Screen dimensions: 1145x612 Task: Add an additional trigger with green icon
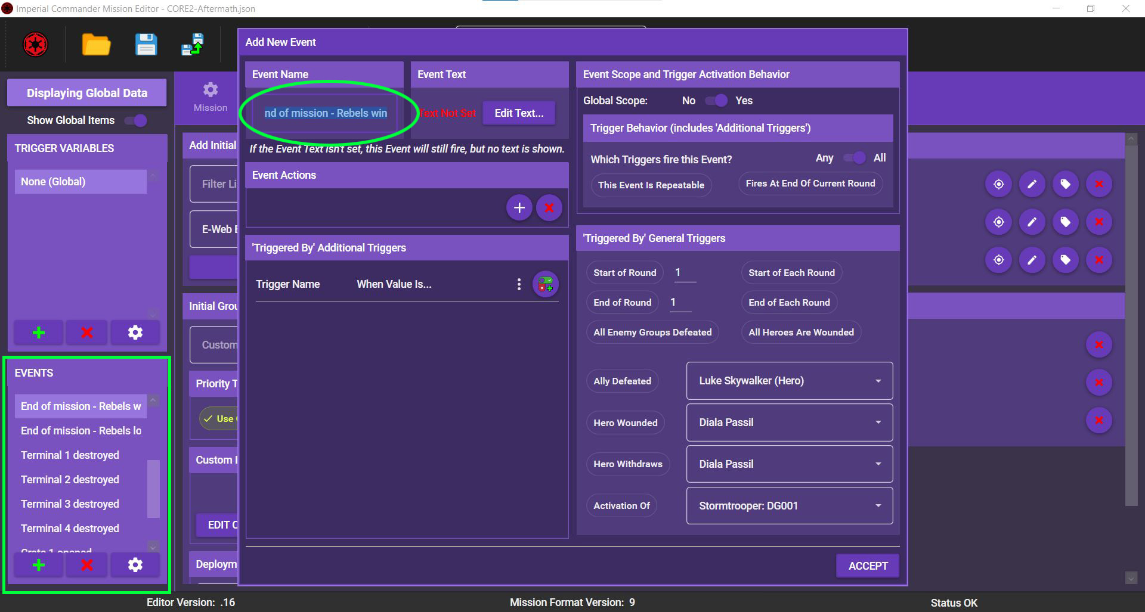545,284
